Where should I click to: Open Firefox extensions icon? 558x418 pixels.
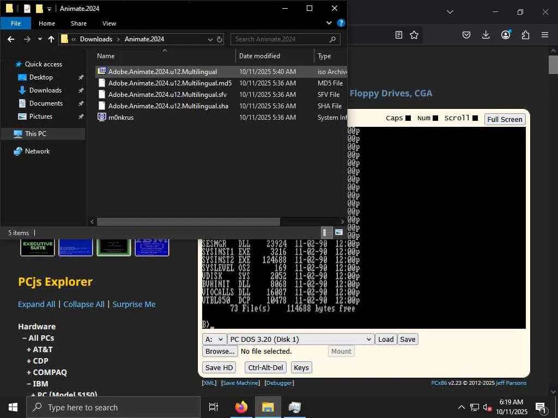point(525,35)
